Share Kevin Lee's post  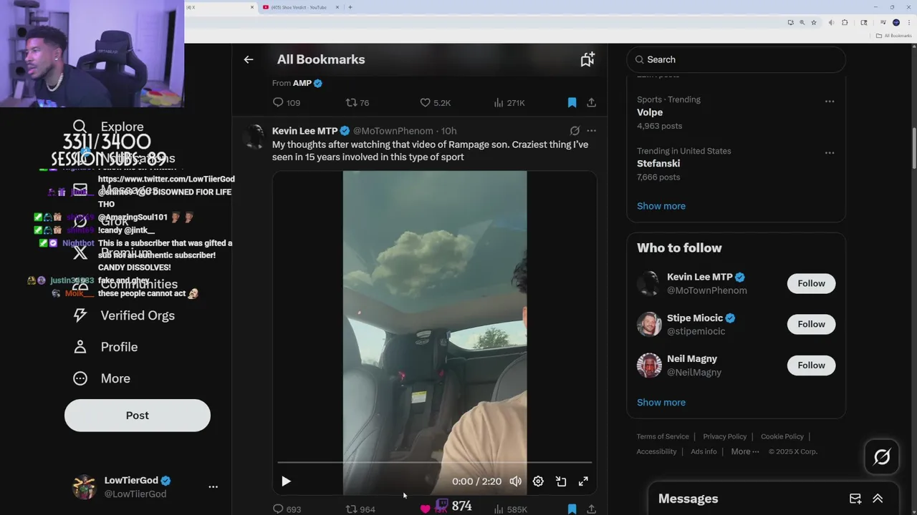[x=591, y=509]
